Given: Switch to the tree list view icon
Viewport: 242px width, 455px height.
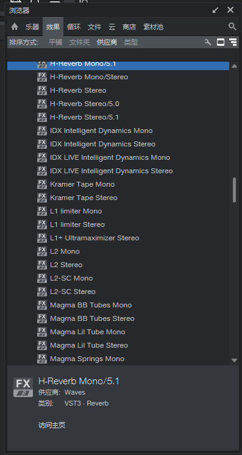Looking at the screenshot, I should coord(233,42).
